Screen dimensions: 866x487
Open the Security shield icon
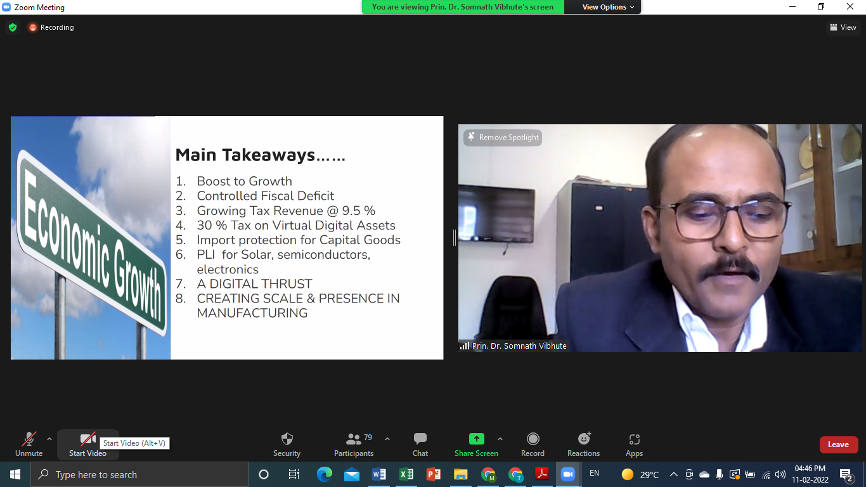[287, 439]
